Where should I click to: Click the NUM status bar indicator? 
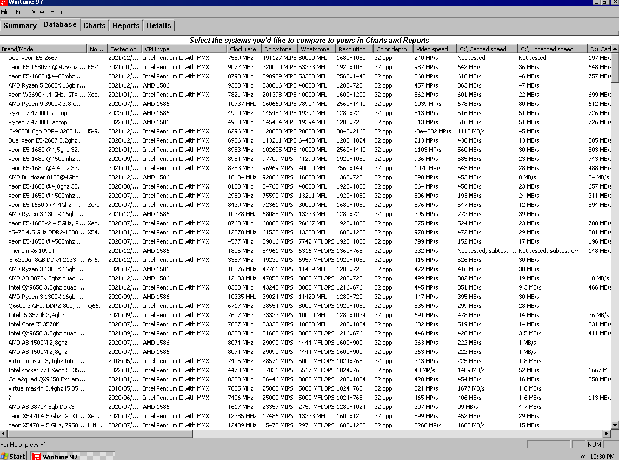tap(594, 445)
